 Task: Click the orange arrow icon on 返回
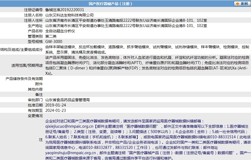click(237, 3)
